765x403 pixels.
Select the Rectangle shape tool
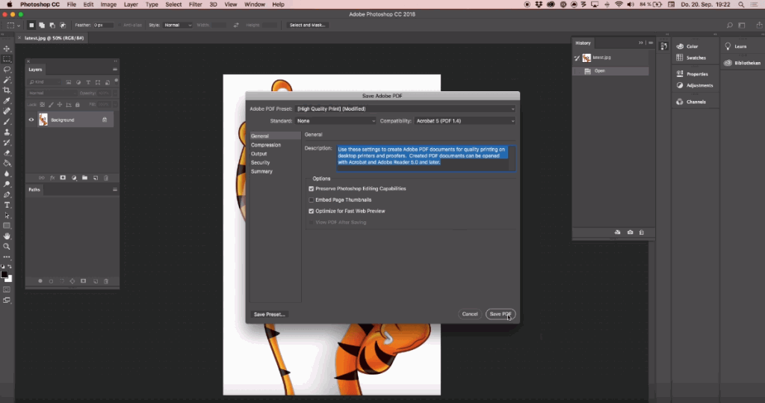pos(7,226)
